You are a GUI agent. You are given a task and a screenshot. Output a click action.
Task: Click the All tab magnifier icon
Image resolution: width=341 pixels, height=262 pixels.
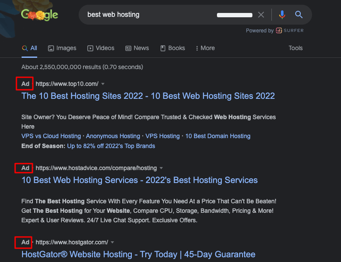[25, 48]
